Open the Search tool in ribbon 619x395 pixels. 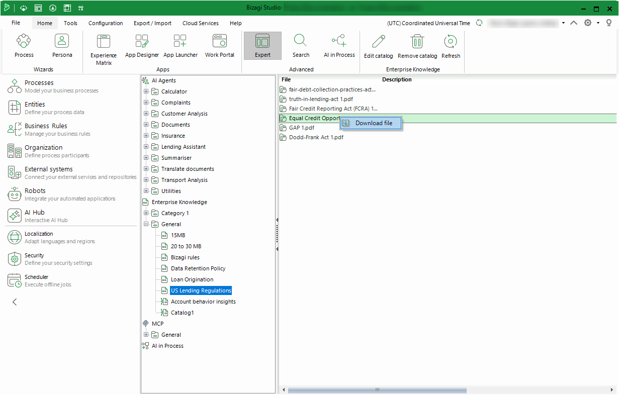[301, 46]
